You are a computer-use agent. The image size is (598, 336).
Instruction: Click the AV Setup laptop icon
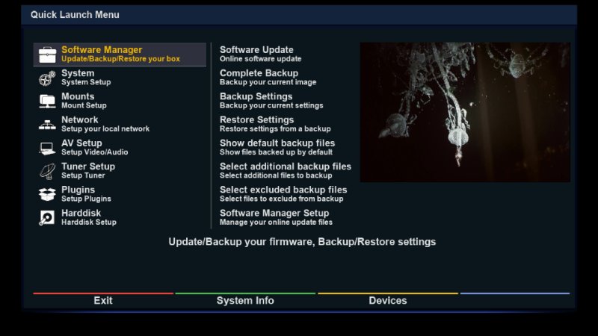(48, 147)
